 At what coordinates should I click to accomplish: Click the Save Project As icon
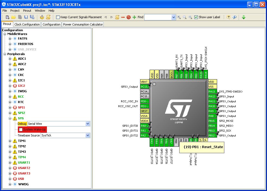click(x=32, y=17)
